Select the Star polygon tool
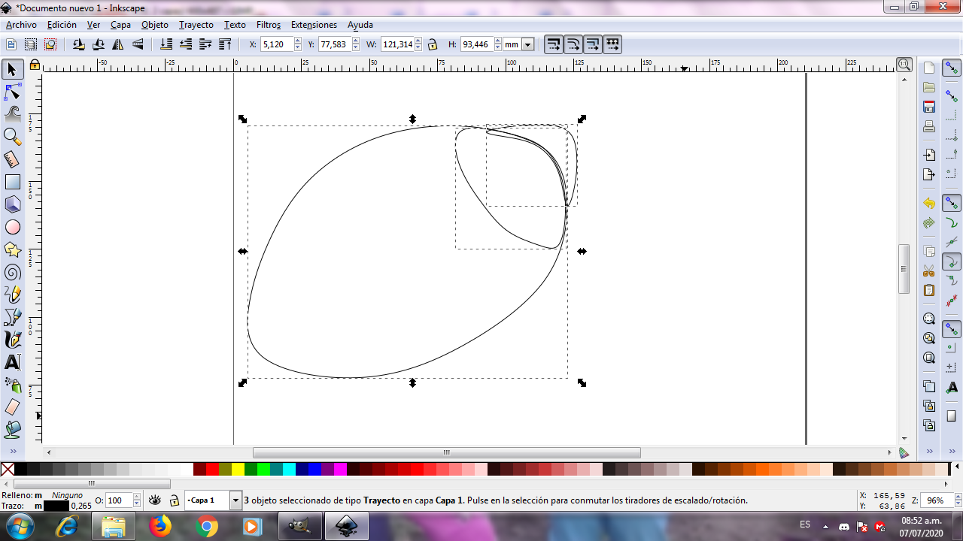Image resolution: width=963 pixels, height=541 pixels. (12, 249)
